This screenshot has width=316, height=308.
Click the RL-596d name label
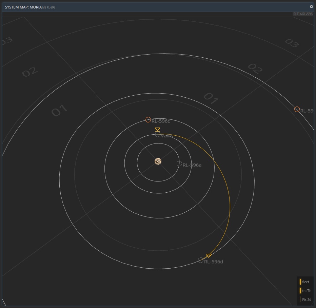[x=214, y=262]
